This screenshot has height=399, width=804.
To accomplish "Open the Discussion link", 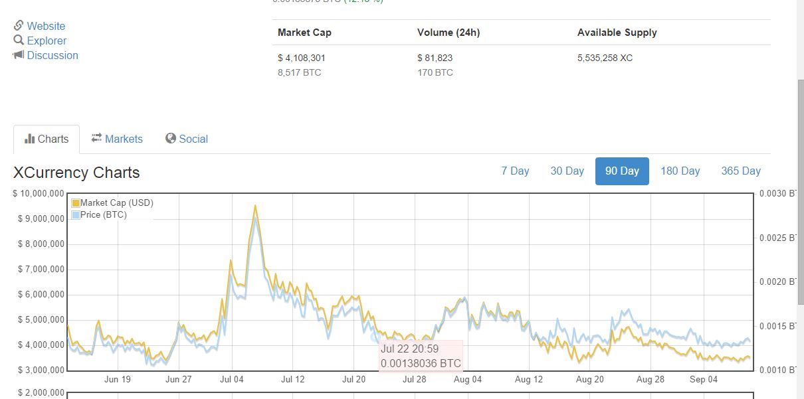I will point(52,55).
